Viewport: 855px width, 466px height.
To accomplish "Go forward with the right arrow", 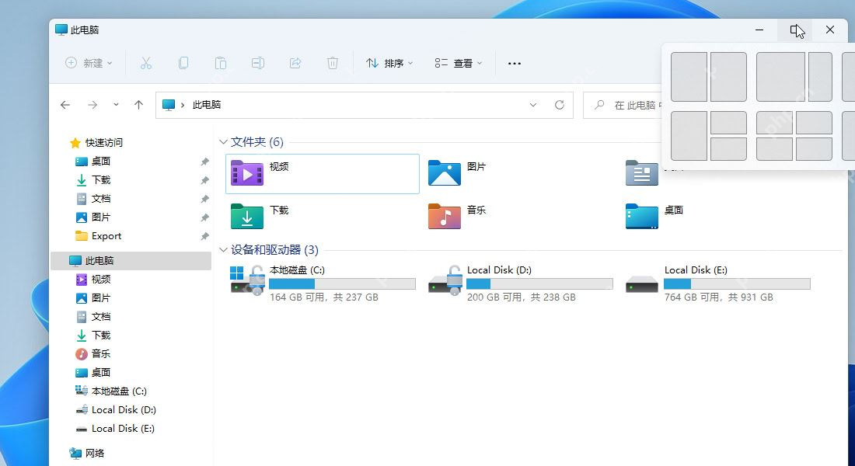I will [x=92, y=105].
